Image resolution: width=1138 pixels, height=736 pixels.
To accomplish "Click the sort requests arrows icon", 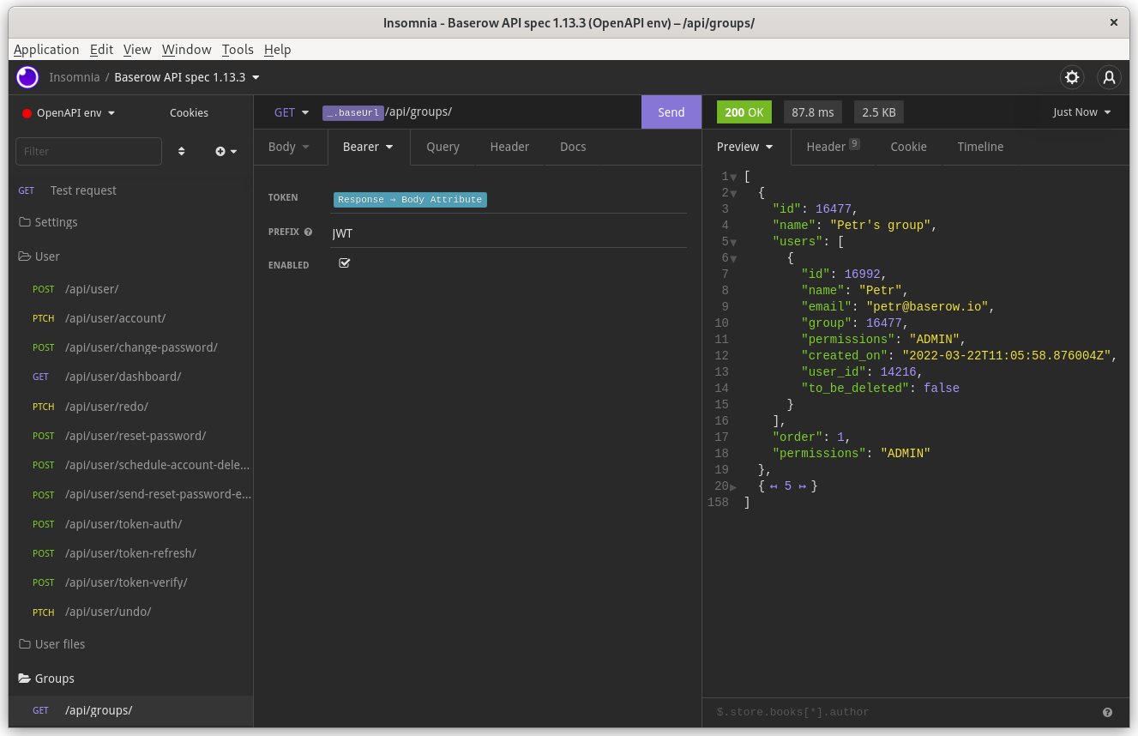I will 182,151.
